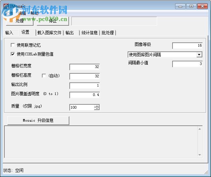Expand the 使用图库图片间隔 dropdown arrow
Image resolution: width=211 pixels, height=177 pixels.
(x=199, y=55)
